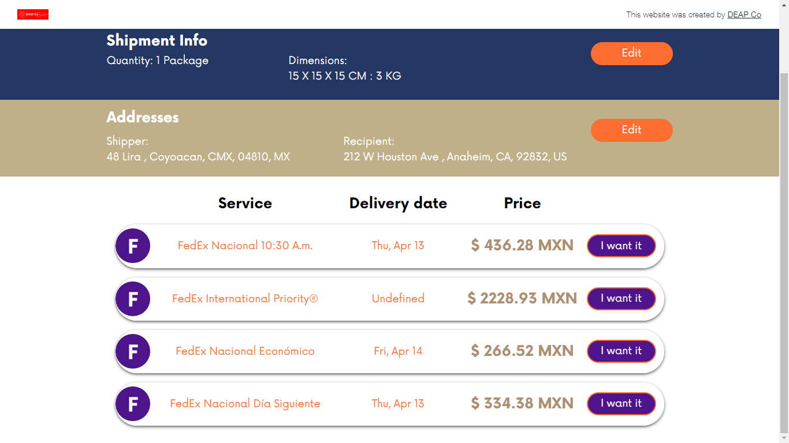Click the FedEx International Priority service name
This screenshot has height=443, width=789.
point(245,299)
